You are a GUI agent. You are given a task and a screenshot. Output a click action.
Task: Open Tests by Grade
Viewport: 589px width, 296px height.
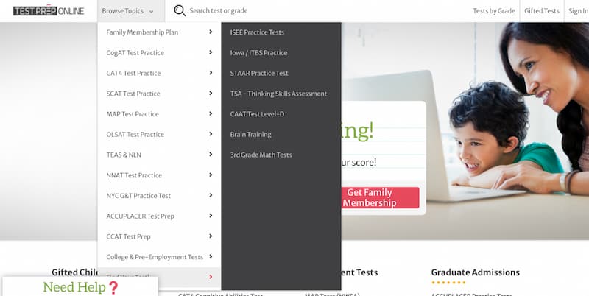pyautogui.click(x=493, y=11)
